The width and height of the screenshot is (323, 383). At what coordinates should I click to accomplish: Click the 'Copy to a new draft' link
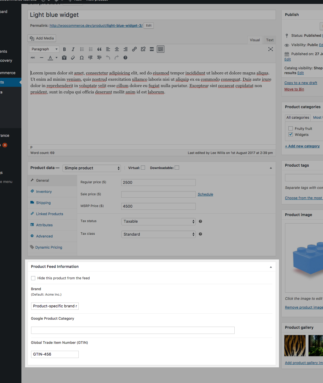(300, 83)
